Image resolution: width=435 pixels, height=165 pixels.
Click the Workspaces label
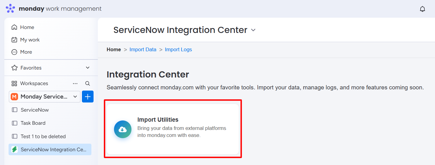click(34, 83)
